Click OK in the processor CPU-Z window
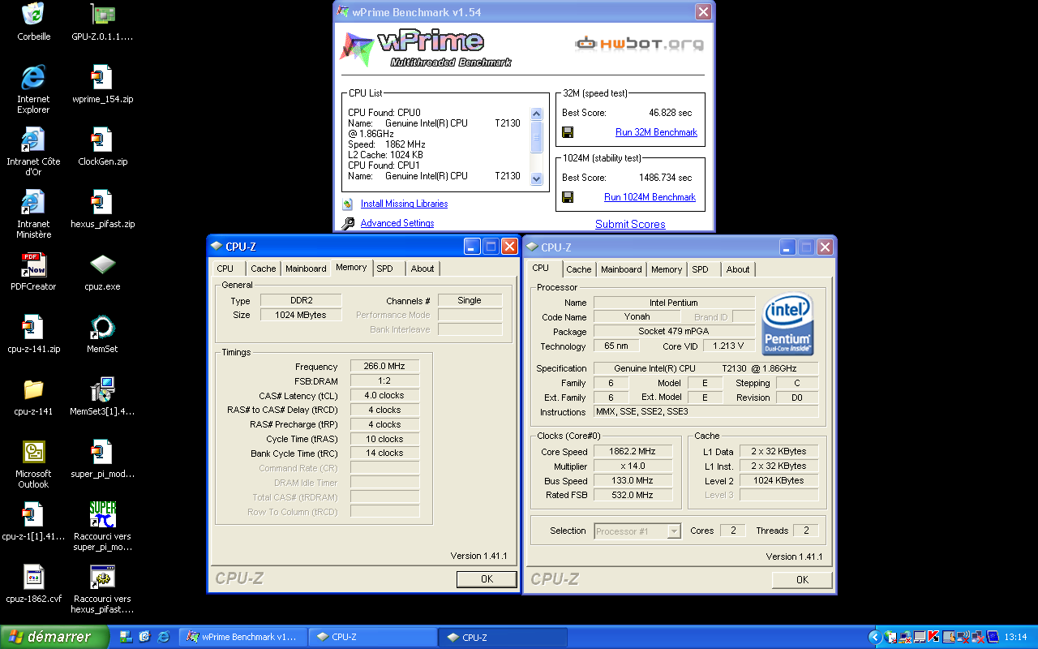 tap(802, 580)
